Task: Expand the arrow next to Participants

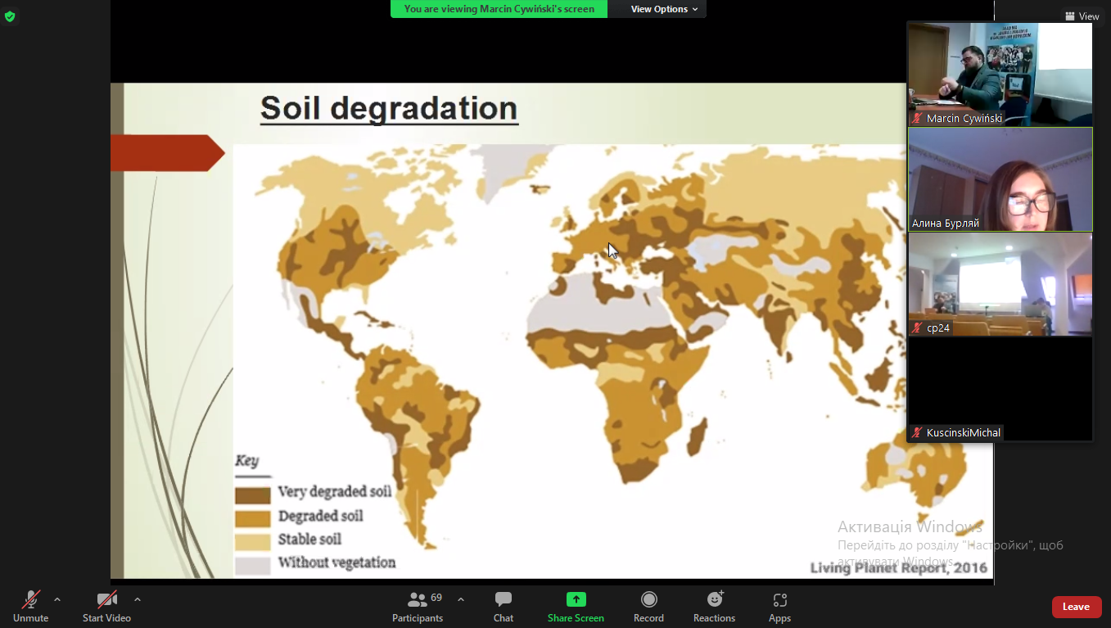Action: point(461,600)
